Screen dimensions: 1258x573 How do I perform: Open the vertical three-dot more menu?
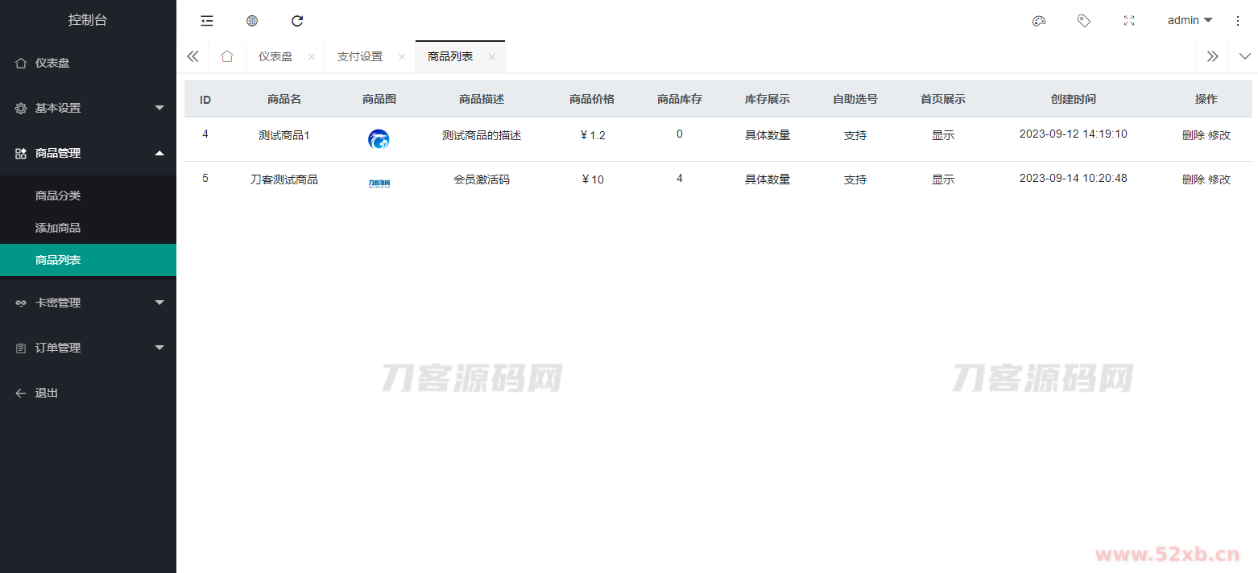[x=1238, y=21]
